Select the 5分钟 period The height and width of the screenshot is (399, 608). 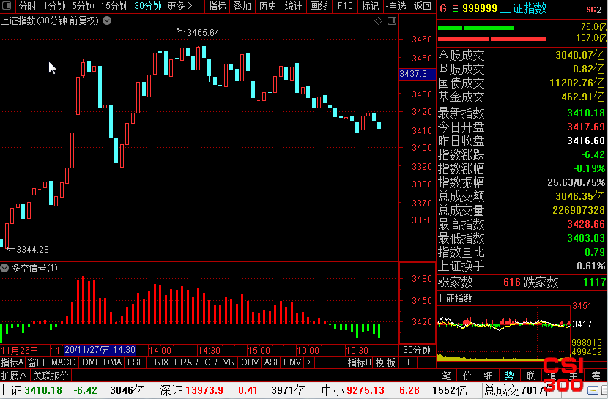click(x=83, y=6)
